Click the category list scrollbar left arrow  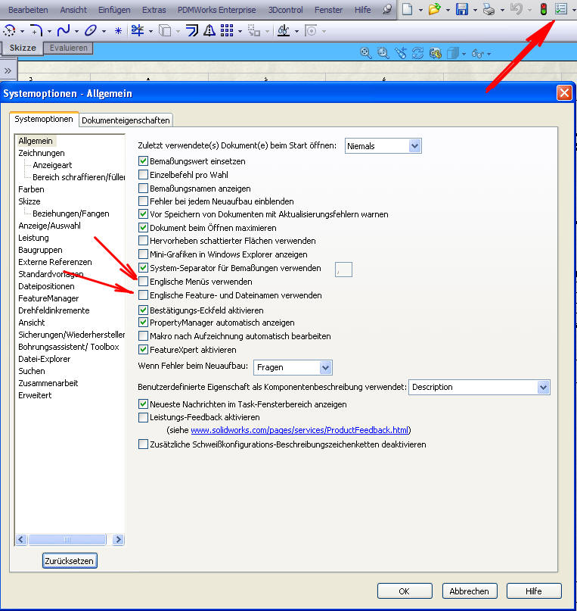[21, 539]
